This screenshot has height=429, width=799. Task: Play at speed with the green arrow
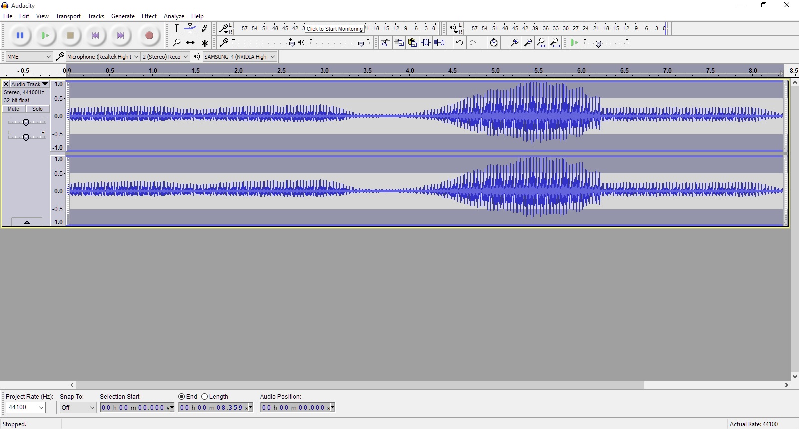click(574, 42)
